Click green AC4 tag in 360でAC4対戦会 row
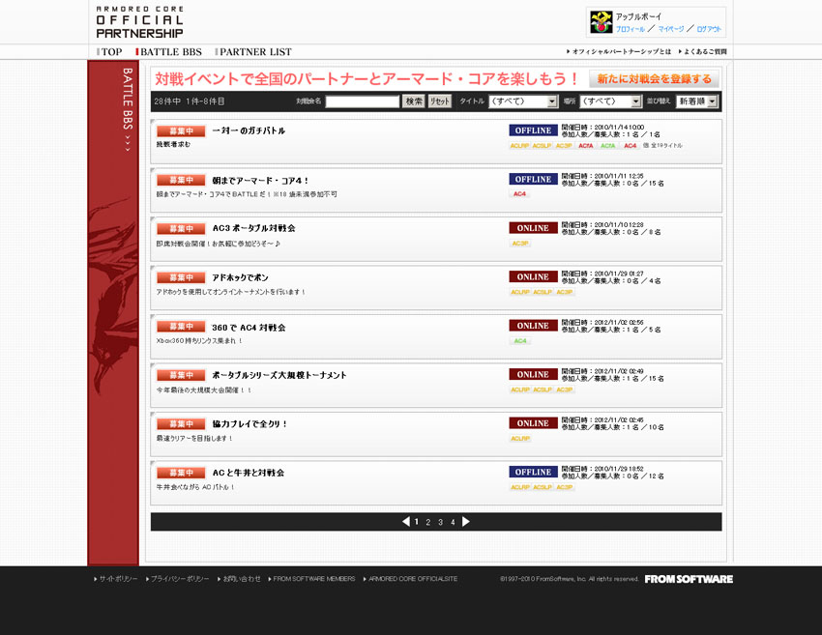Screen dimensions: 822x635 (x=520, y=340)
